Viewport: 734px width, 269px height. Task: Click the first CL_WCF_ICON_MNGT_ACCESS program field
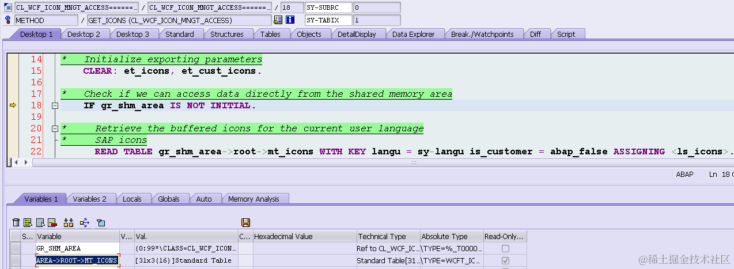pyautogui.click(x=77, y=7)
